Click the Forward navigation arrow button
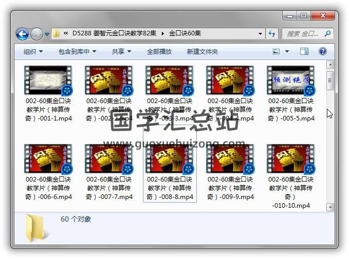This screenshot has height=259, width=349. tap(36, 34)
